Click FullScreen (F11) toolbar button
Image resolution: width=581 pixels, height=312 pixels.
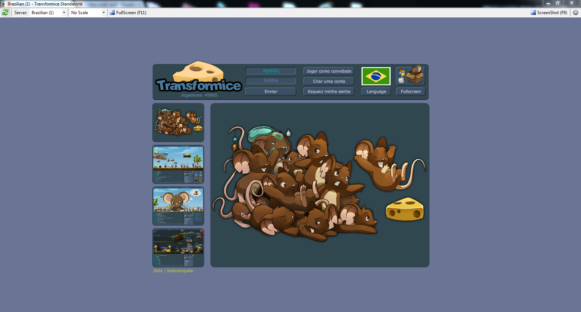128,12
